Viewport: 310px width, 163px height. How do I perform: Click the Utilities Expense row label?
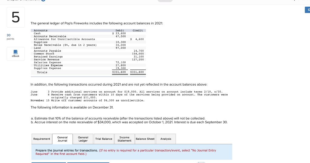tap(48, 65)
